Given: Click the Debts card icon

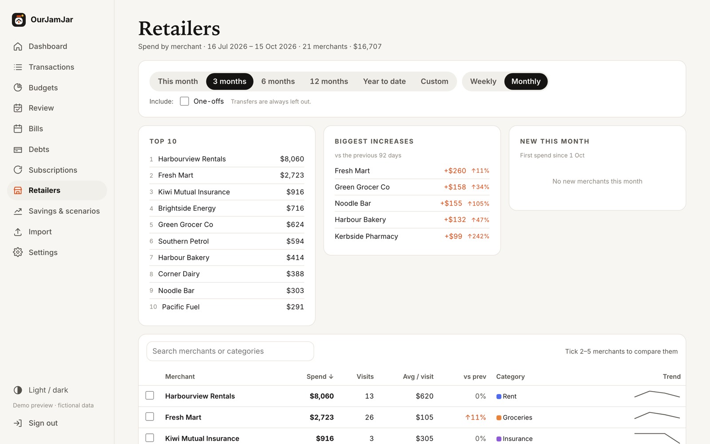Looking at the screenshot, I should coord(18,150).
